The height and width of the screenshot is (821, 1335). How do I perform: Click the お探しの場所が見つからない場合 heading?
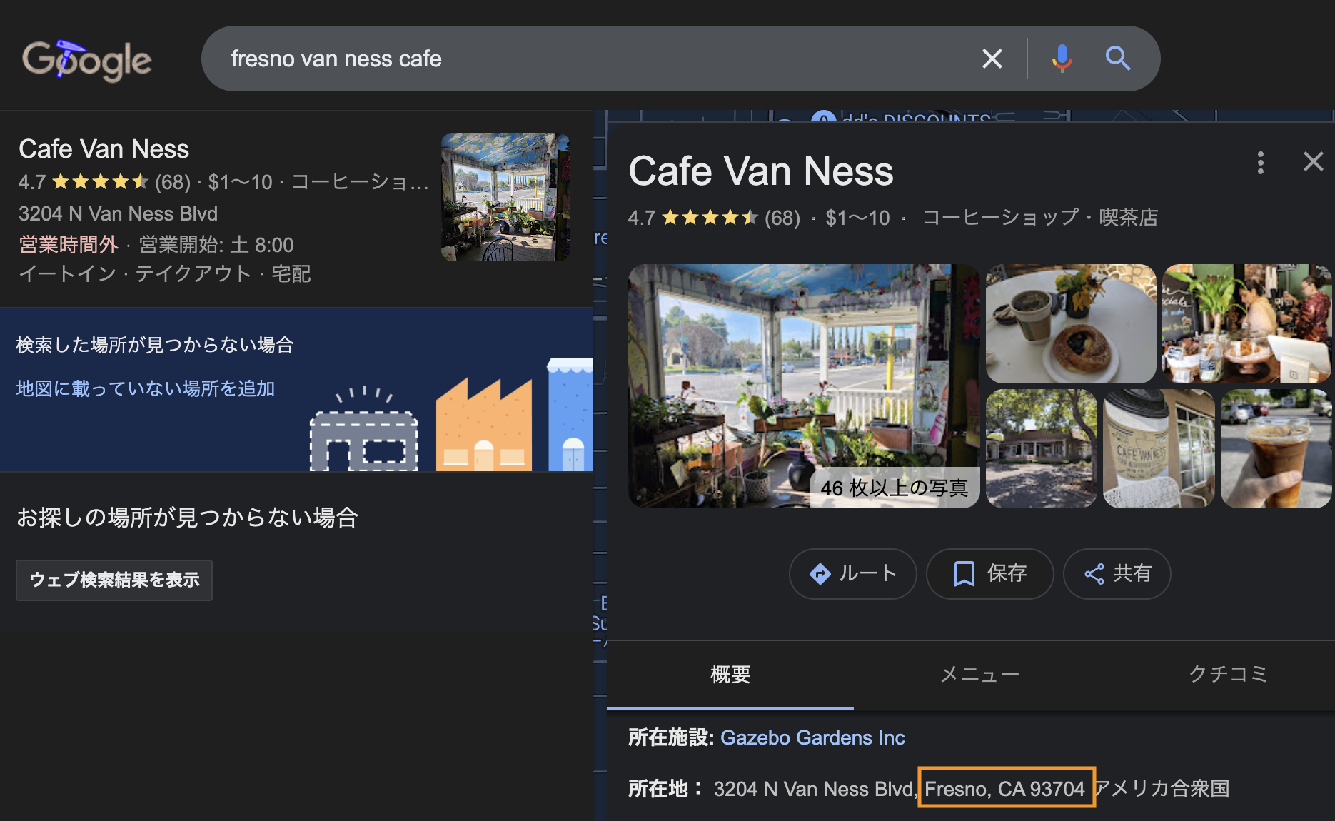pyautogui.click(x=187, y=518)
